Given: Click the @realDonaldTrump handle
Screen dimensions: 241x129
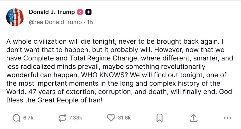Looking at the screenshot, I should 55,22.
